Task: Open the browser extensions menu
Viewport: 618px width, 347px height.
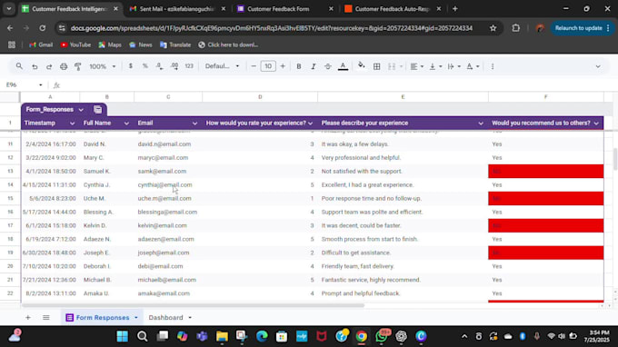Action: click(515, 28)
